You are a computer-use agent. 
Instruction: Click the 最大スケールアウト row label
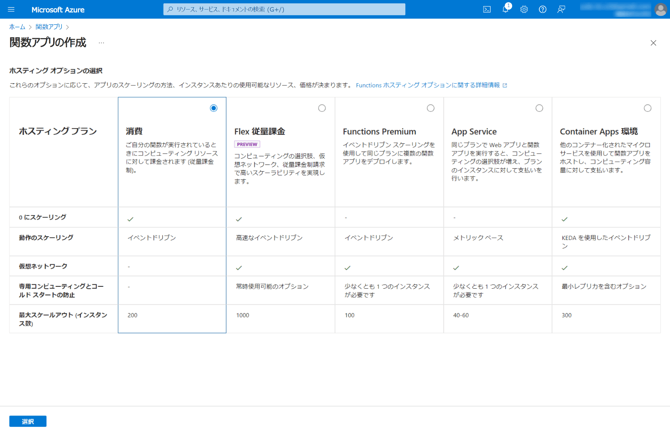click(x=63, y=319)
